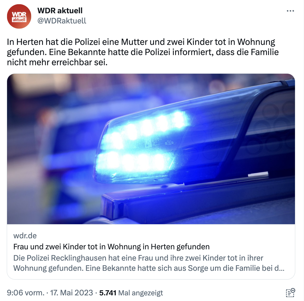Click the 5.741 view count number

[x=108, y=293]
